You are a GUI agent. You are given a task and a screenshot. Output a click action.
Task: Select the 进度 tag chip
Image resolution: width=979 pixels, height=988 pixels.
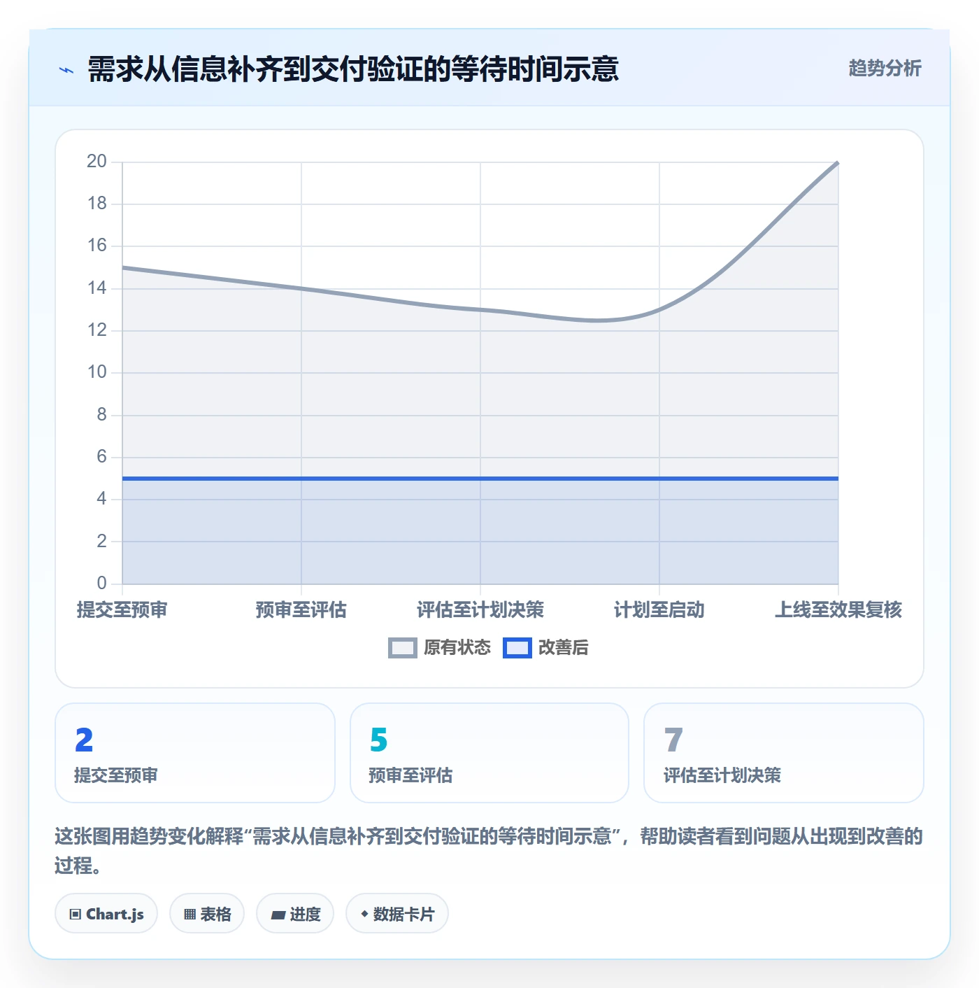tap(295, 913)
